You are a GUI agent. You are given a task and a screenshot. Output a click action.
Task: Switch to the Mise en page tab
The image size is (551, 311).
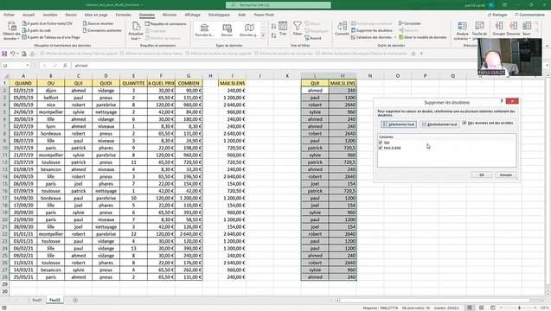[96, 15]
